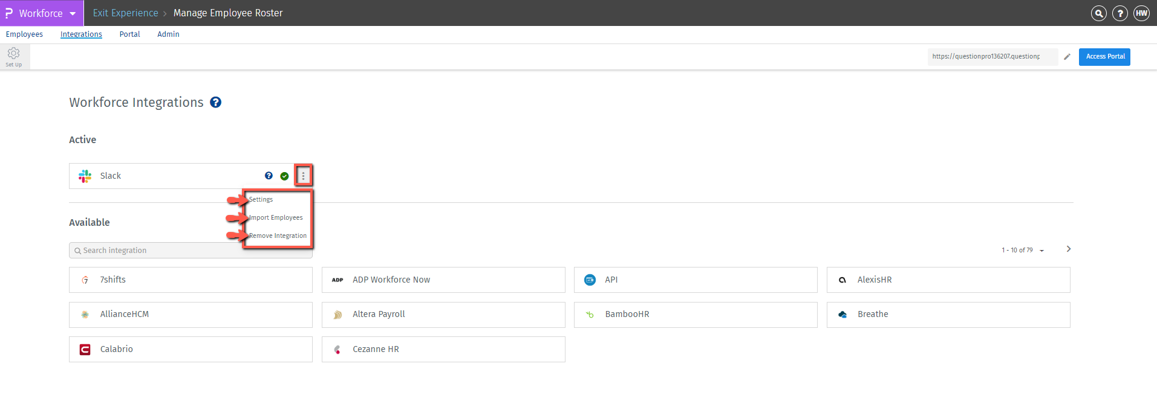Image resolution: width=1157 pixels, height=407 pixels.
Task: Click the Access Portal button
Action: tap(1104, 57)
